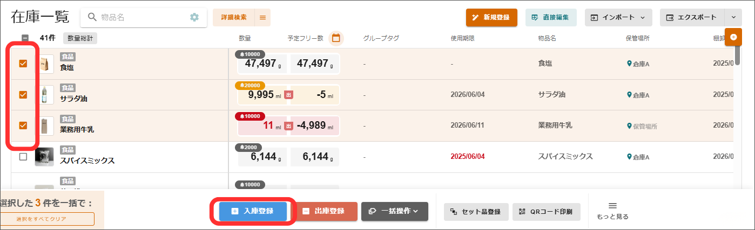Uncheck the 業務用牛乳 row checkbox

click(x=23, y=126)
